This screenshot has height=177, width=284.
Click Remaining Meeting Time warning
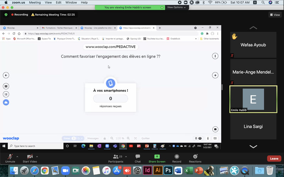53,15
